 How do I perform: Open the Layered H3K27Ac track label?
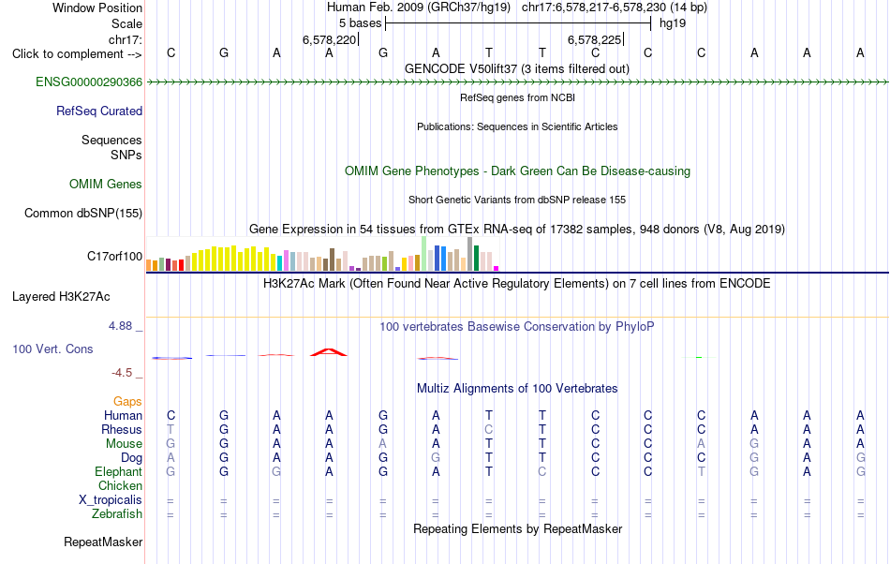click(x=61, y=297)
